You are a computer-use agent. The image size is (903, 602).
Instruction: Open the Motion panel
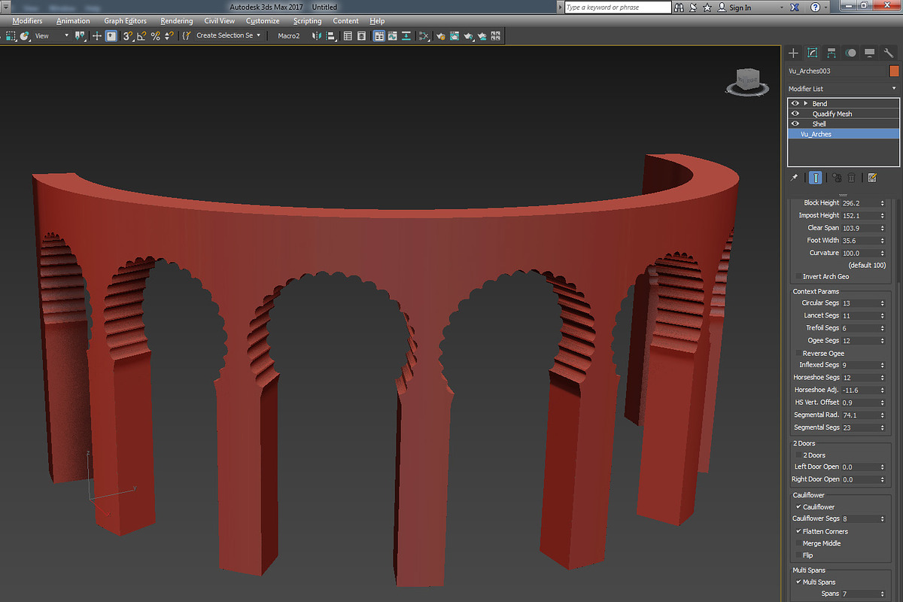point(850,53)
